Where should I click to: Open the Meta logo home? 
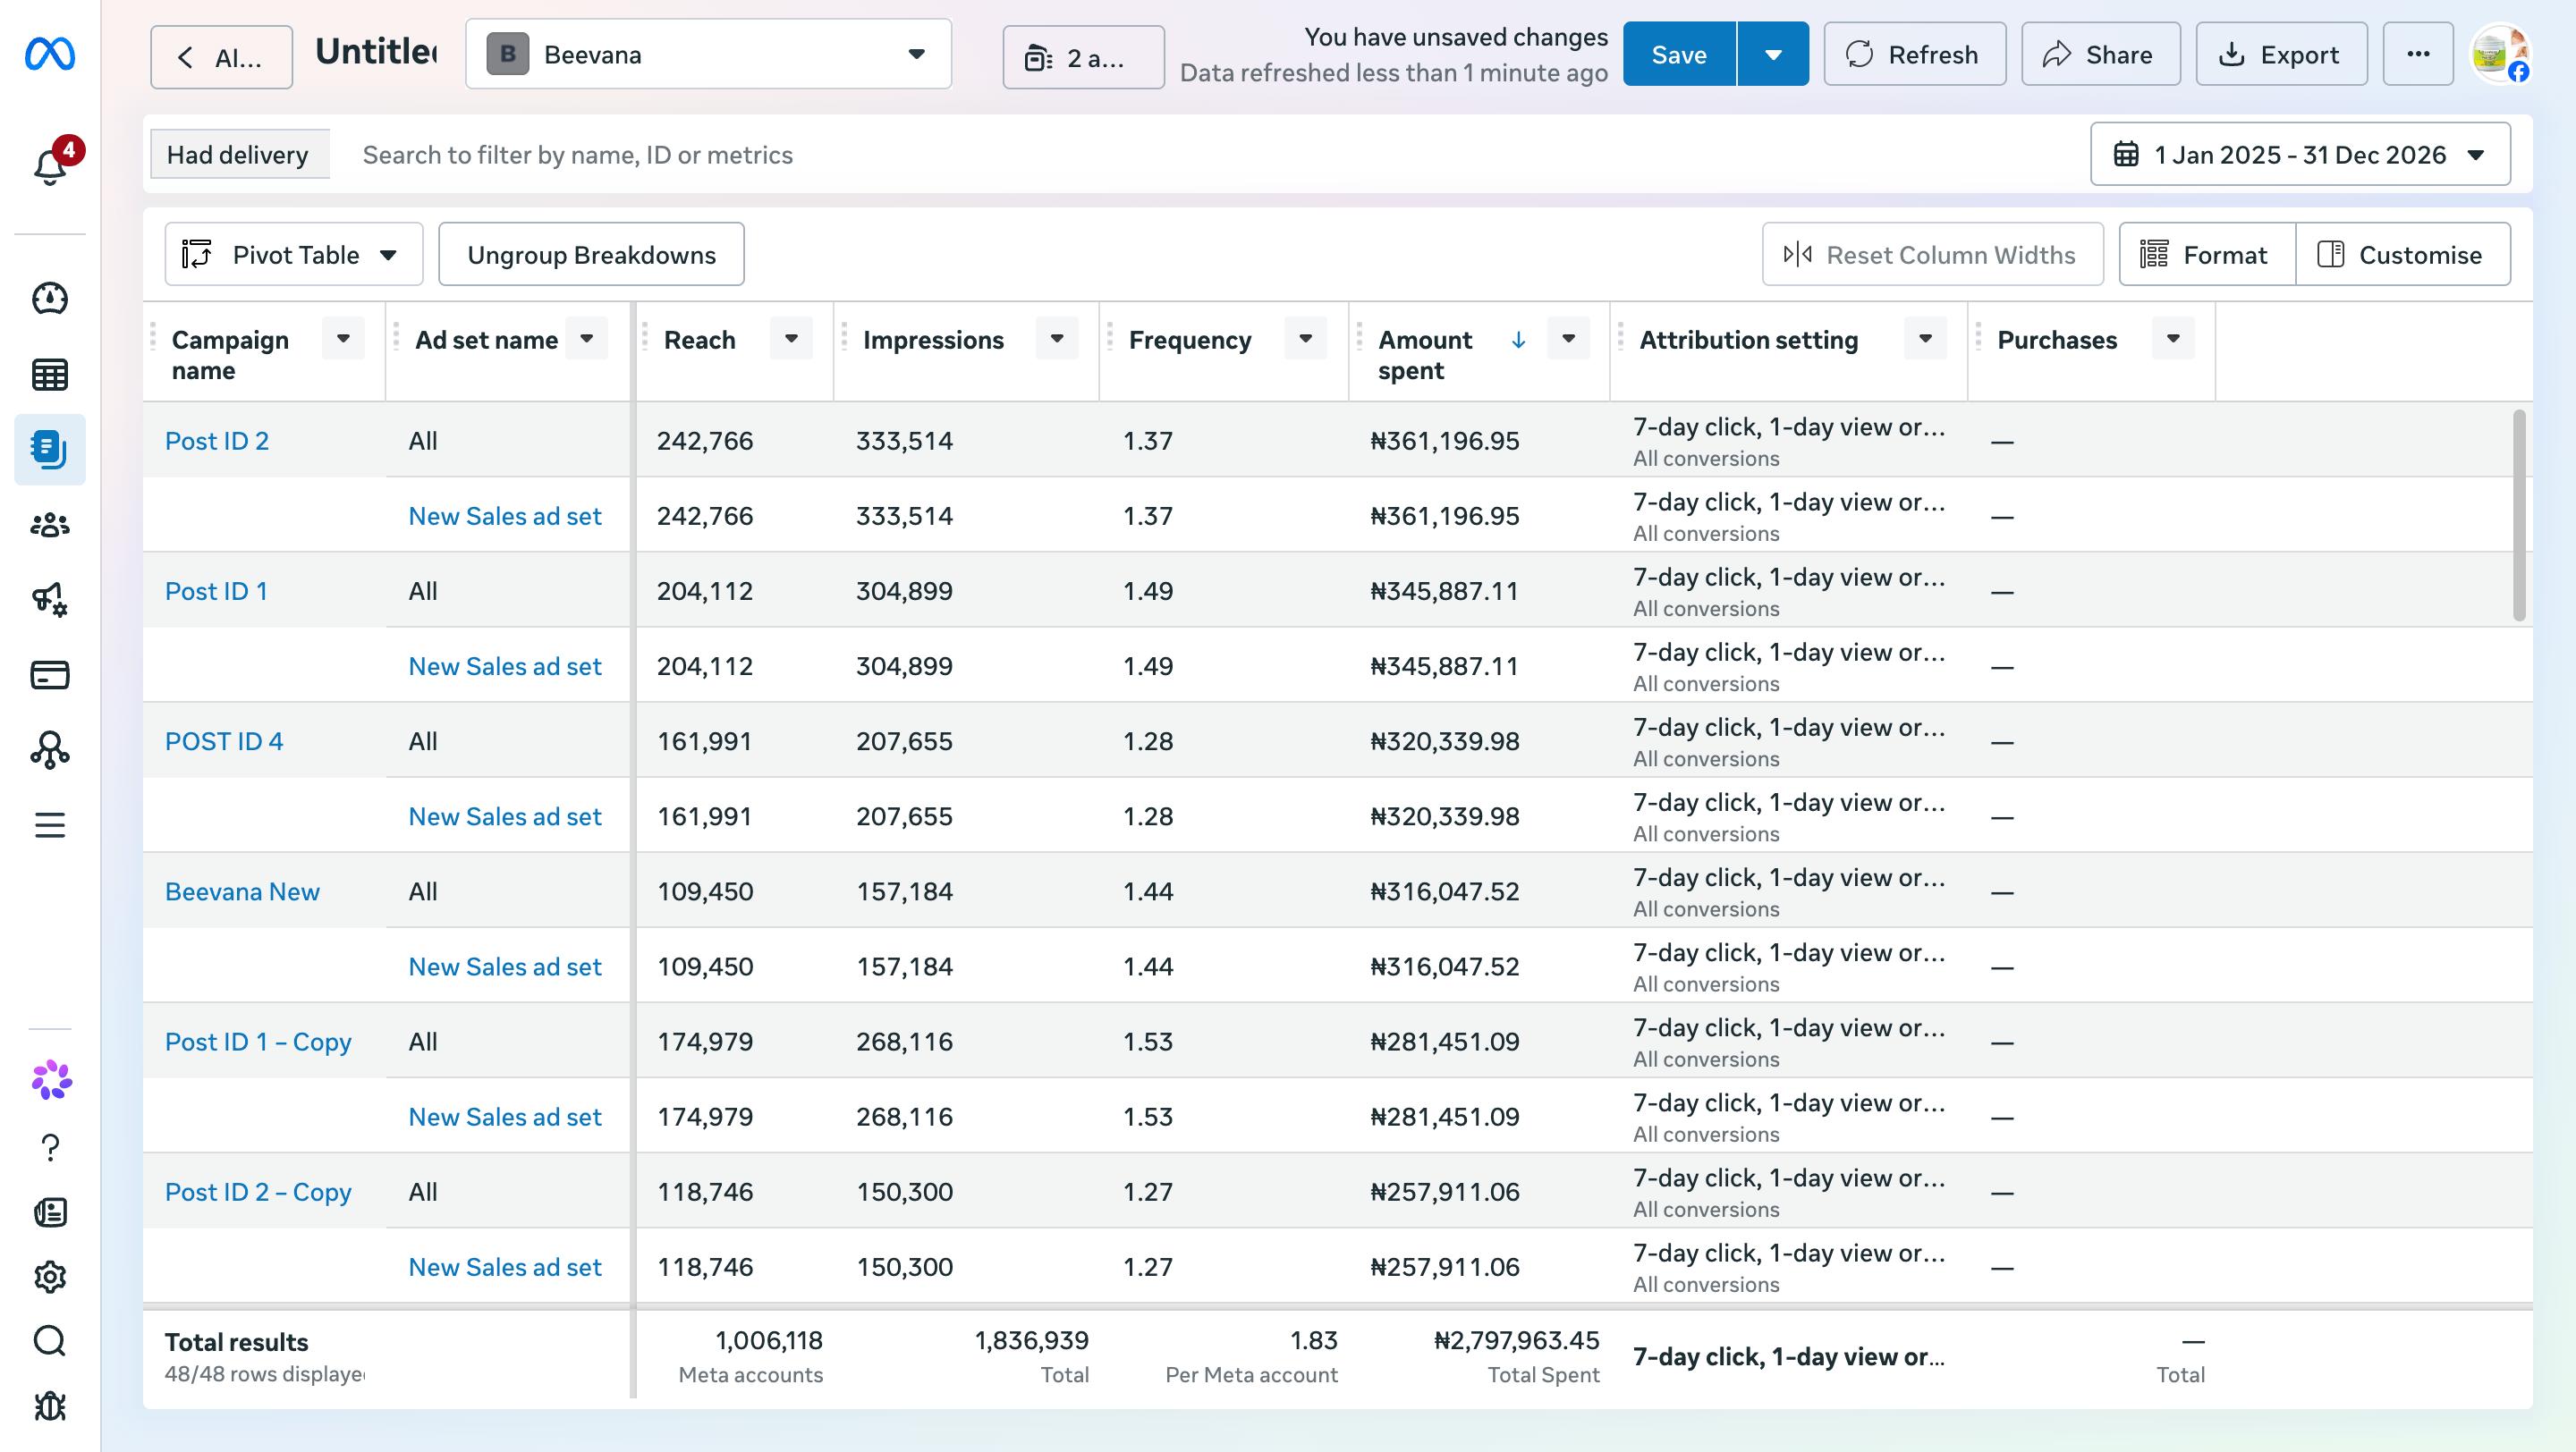coord(49,54)
